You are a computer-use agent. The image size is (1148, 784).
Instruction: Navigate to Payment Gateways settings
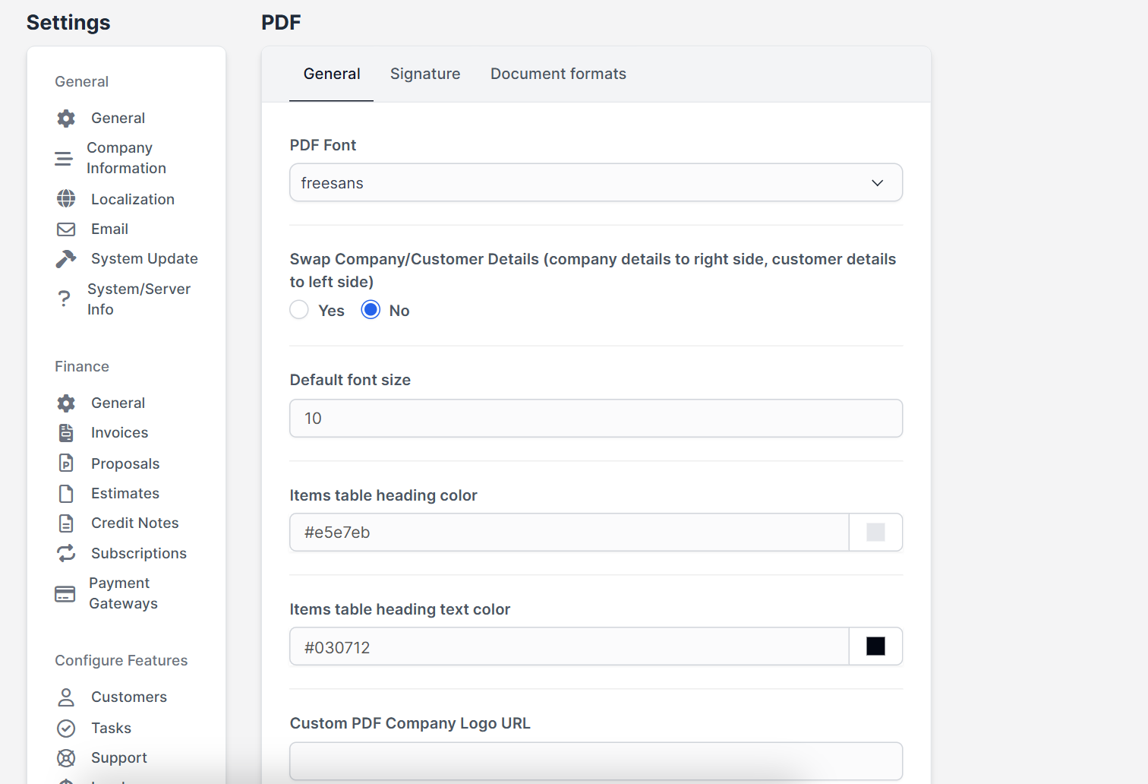123,593
